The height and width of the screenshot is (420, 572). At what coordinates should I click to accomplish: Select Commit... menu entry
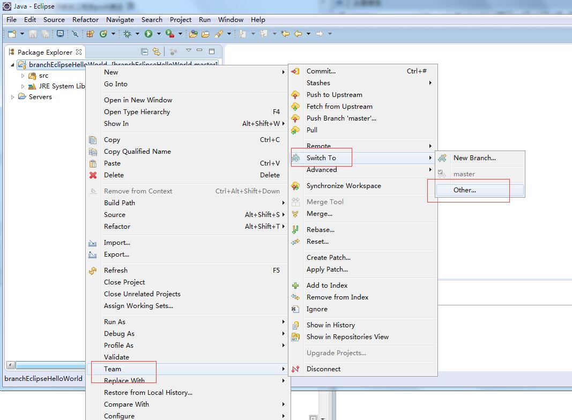(x=363, y=71)
